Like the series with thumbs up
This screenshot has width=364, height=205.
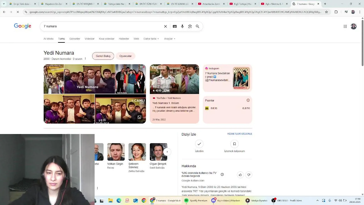click(x=240, y=175)
